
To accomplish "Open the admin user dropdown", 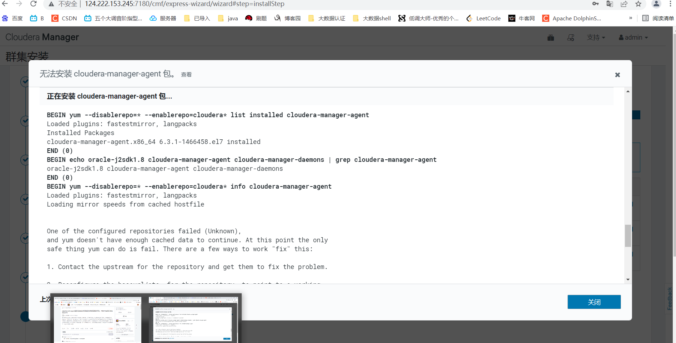I will pyautogui.click(x=633, y=38).
